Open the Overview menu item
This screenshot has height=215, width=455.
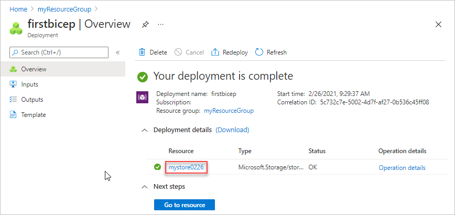click(x=34, y=69)
